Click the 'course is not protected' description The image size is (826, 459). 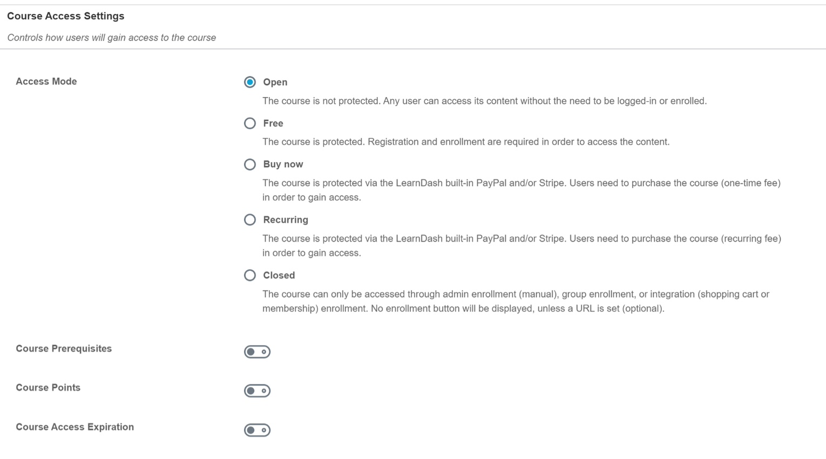pos(484,101)
